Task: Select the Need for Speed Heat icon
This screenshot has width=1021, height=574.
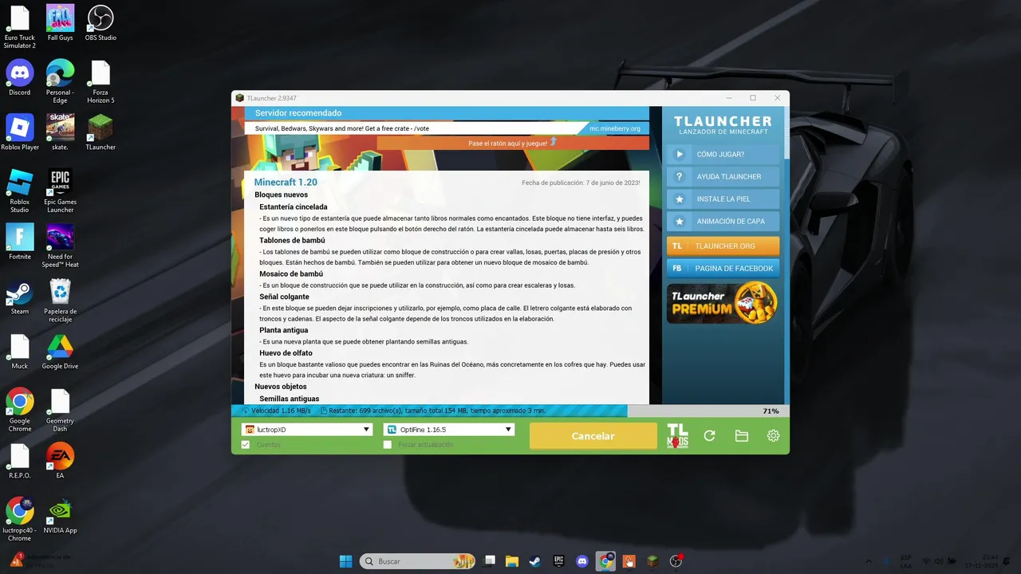Action: (60, 246)
